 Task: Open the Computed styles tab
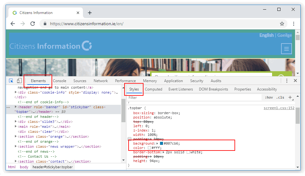pos(153,89)
